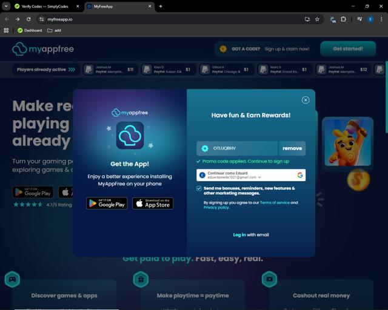
Task: Click the myappfree logo in popup
Action: pos(130,113)
